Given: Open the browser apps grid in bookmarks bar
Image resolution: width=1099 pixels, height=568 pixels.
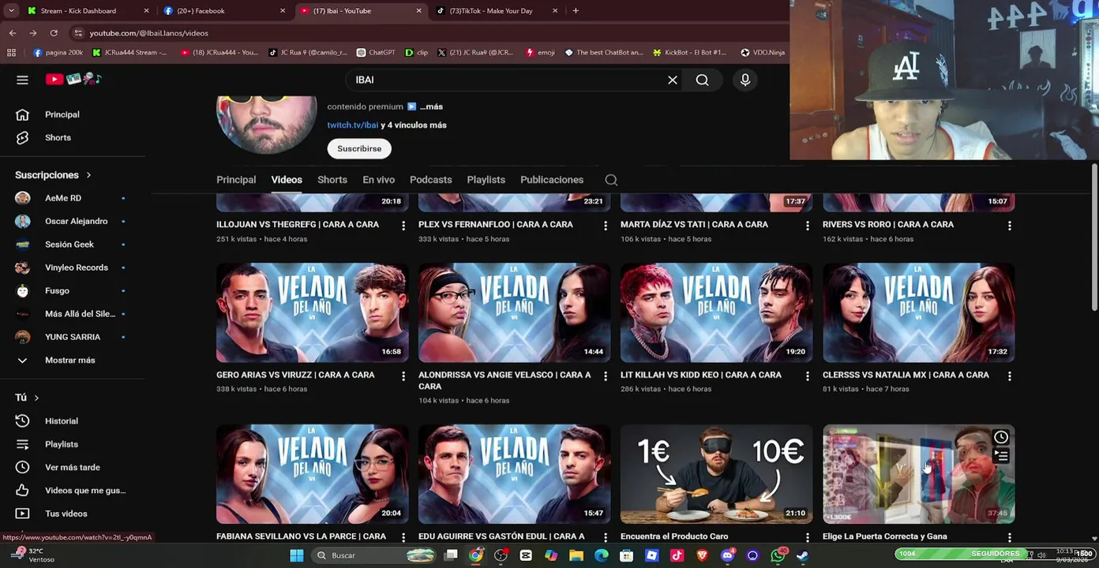Looking at the screenshot, I should point(11,53).
